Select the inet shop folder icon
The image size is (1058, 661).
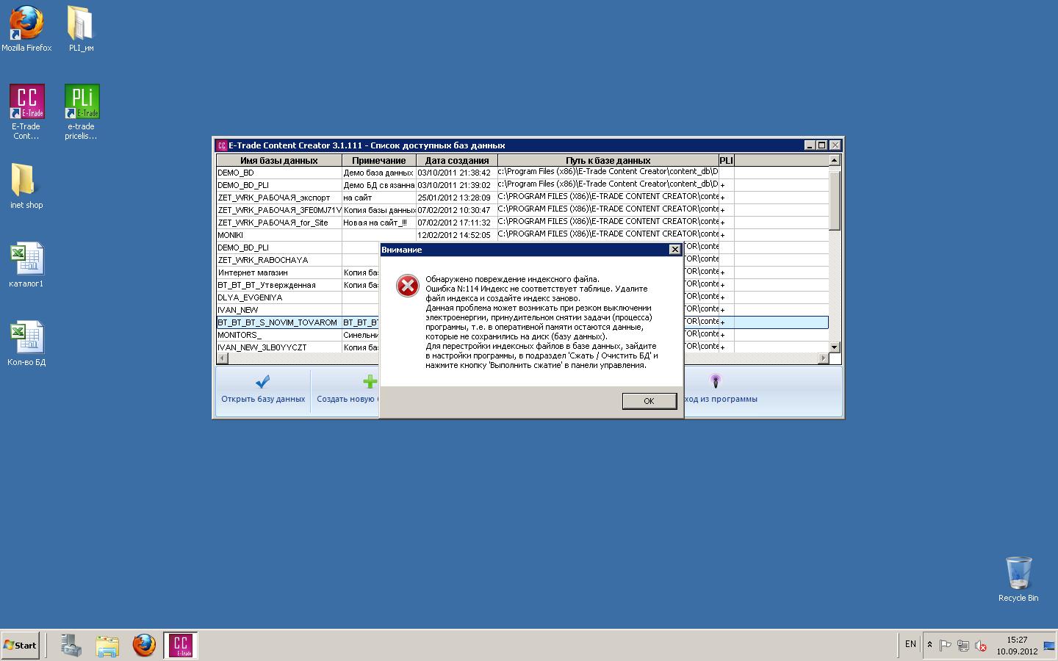(26, 187)
